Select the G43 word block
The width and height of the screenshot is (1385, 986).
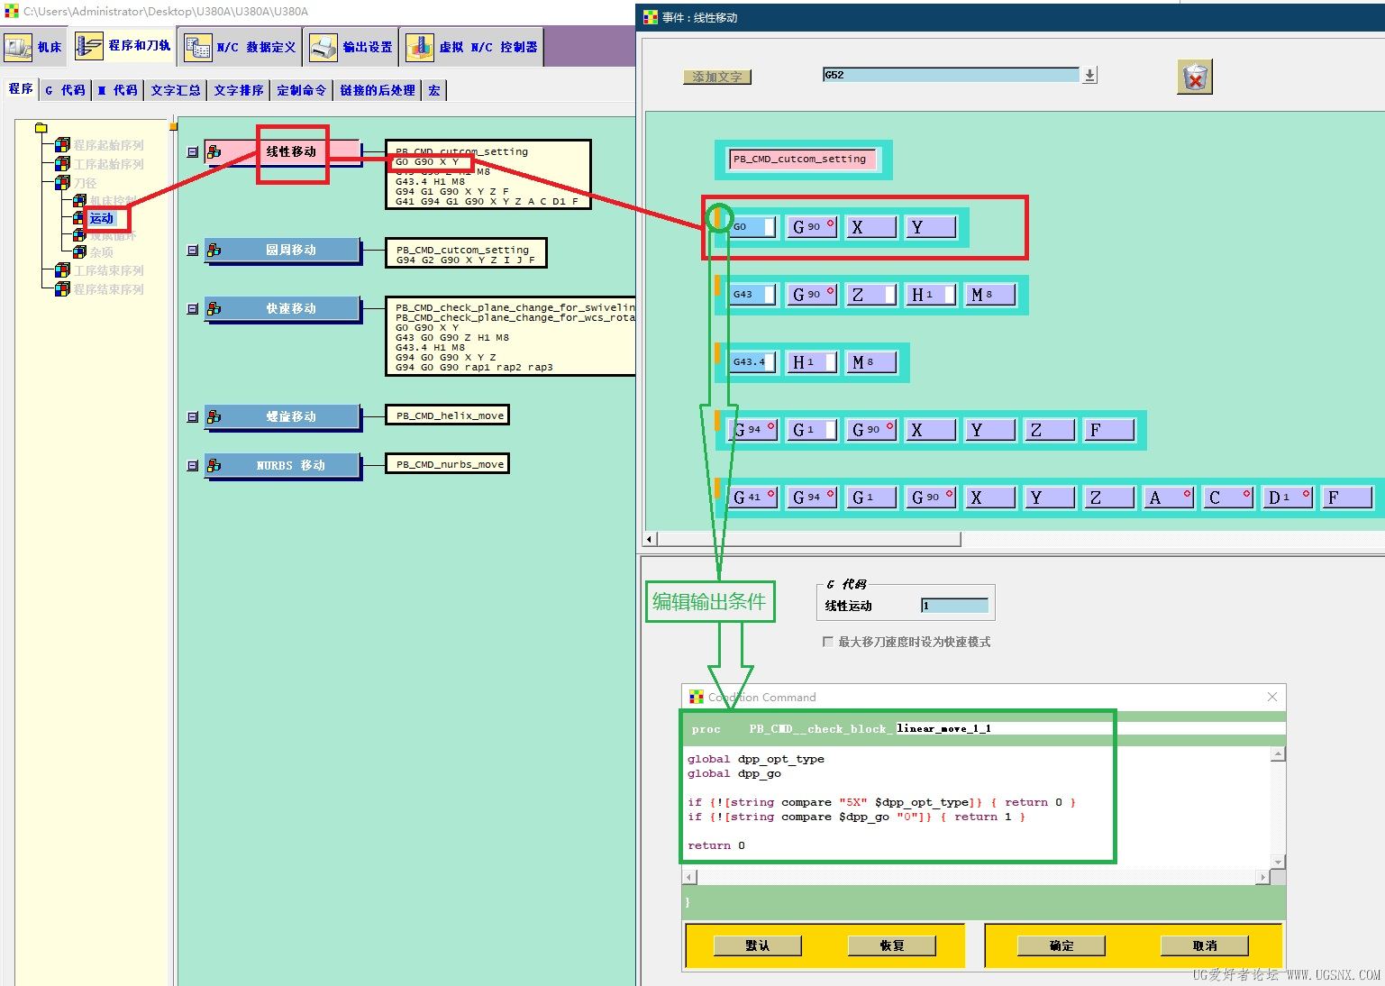pos(752,295)
